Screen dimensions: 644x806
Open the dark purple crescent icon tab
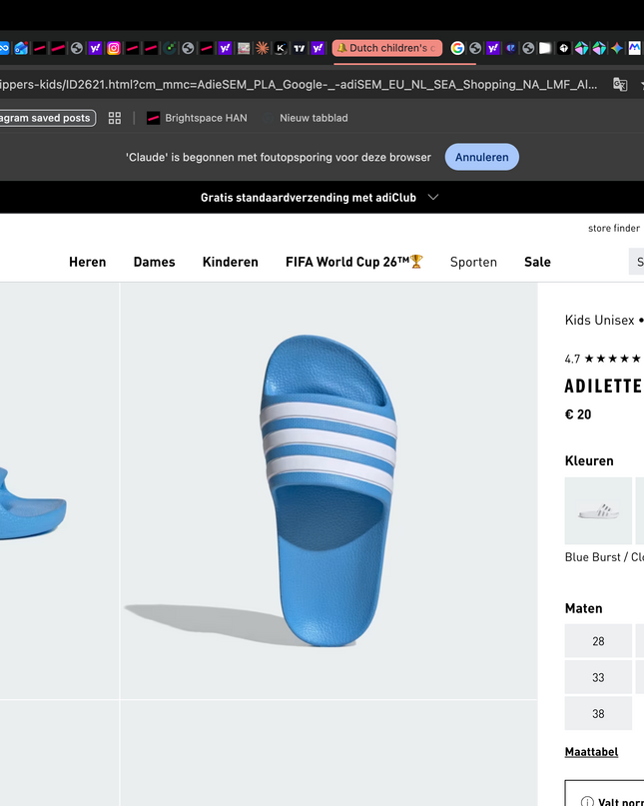510,48
